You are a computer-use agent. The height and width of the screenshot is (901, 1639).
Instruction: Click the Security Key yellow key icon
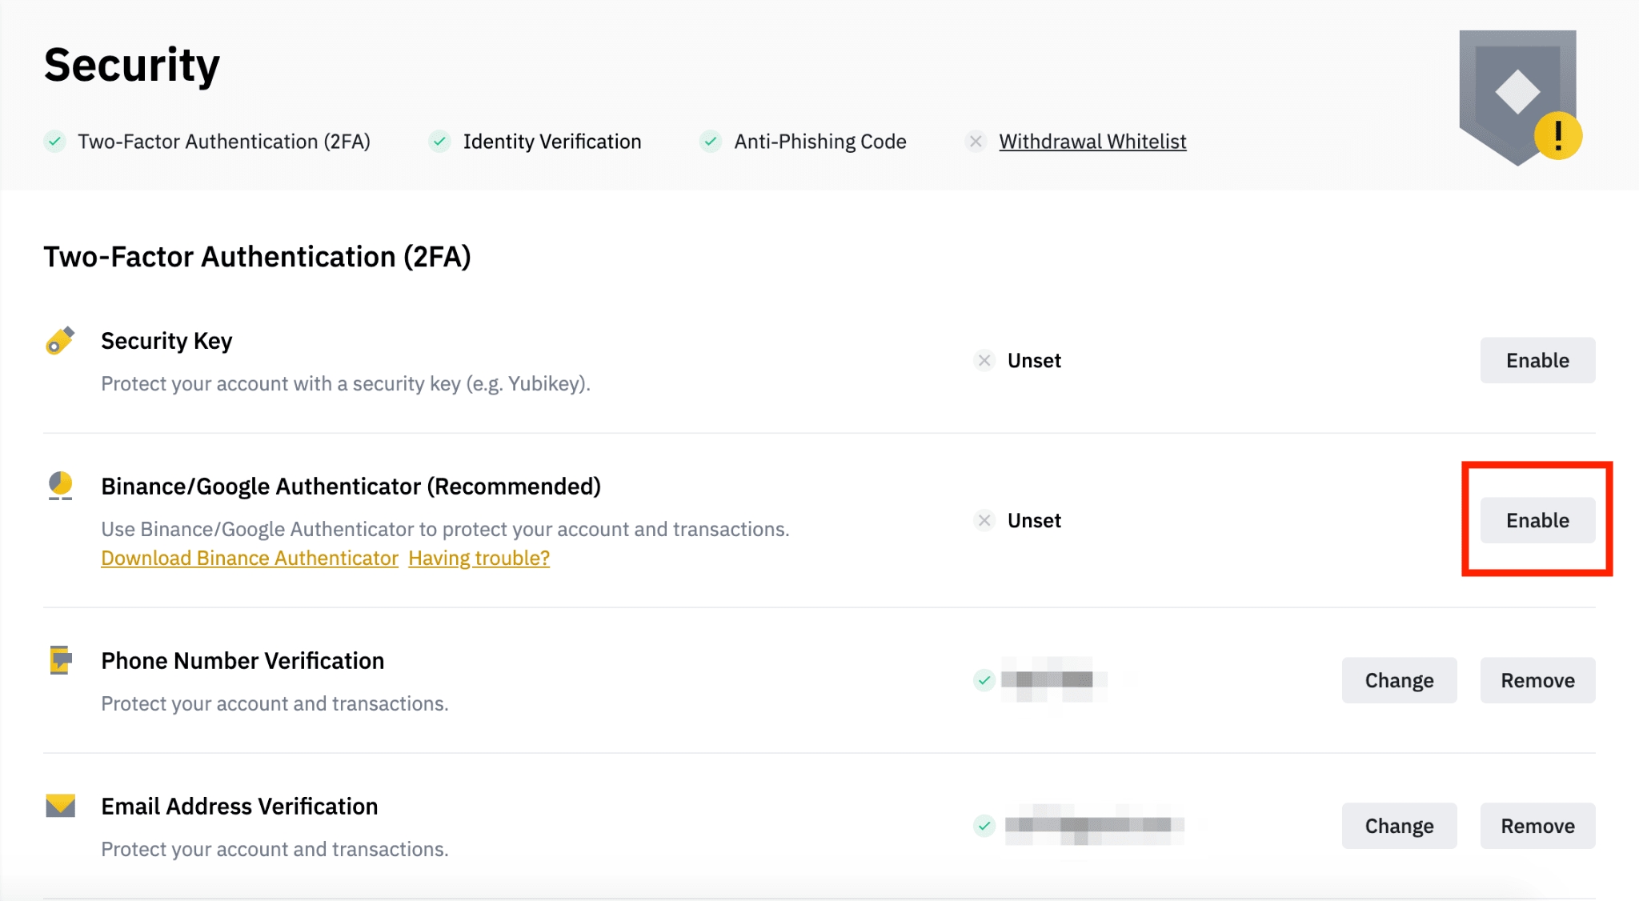click(60, 341)
